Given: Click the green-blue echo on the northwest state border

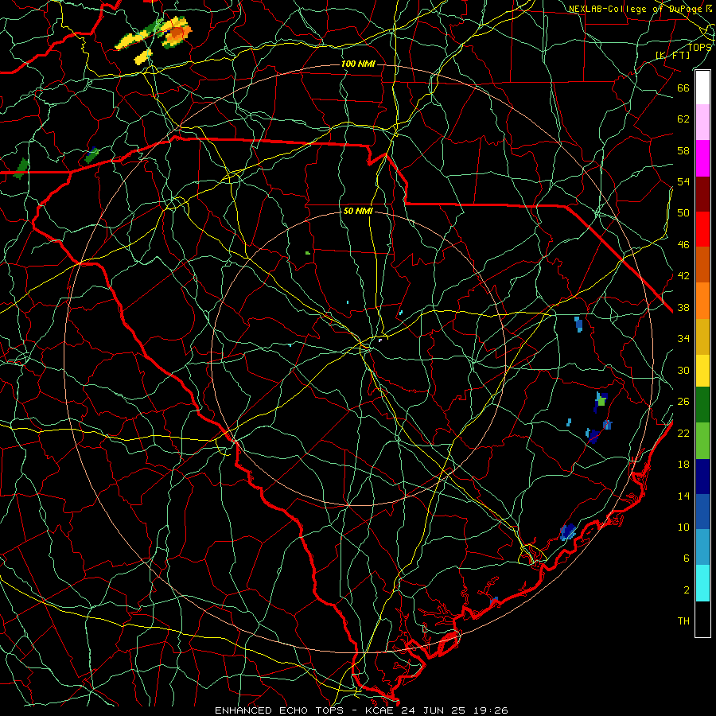Looking at the screenshot, I should [91, 155].
